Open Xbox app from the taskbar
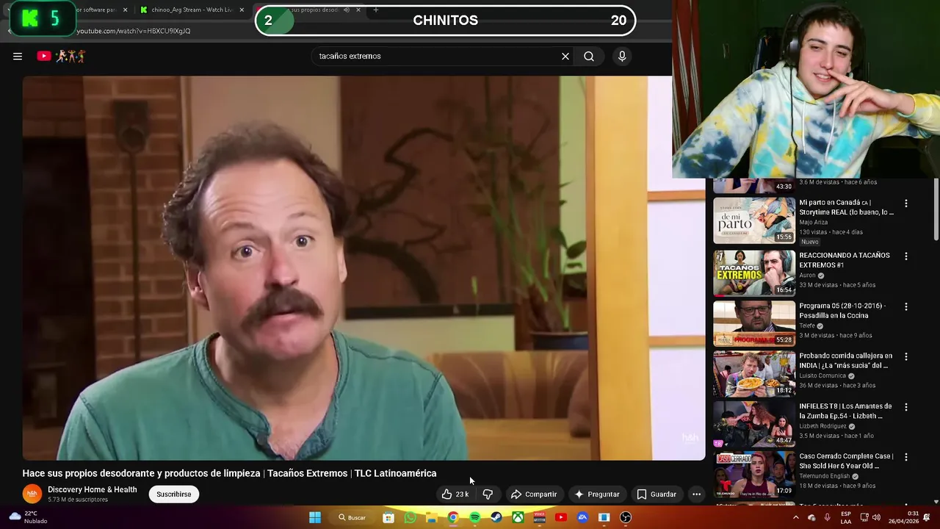Image resolution: width=940 pixels, height=529 pixels. click(518, 517)
